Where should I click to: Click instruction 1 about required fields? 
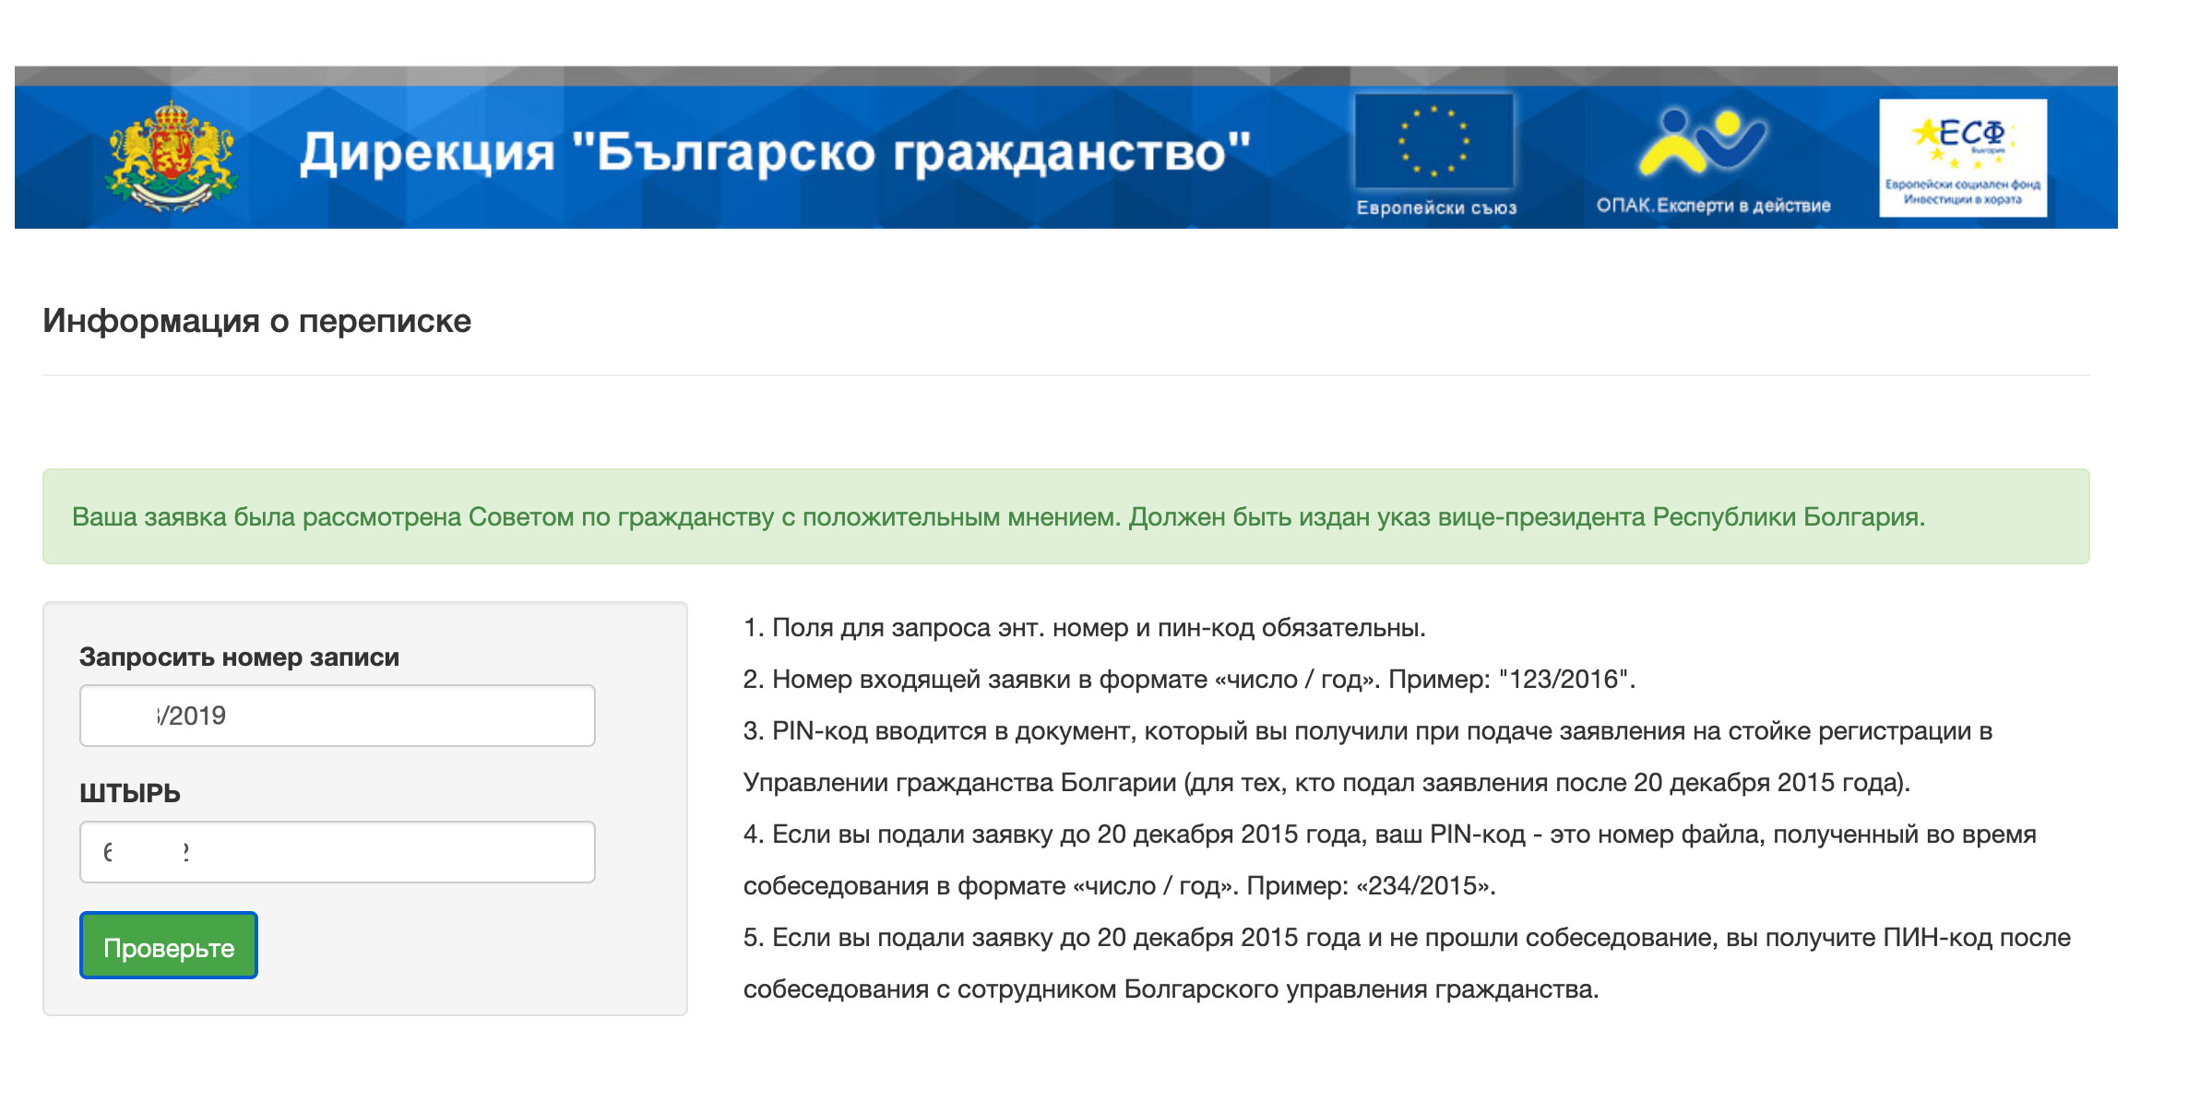coord(1084,628)
